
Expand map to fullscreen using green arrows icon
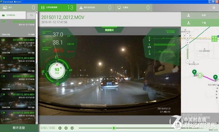(x=214, y=39)
